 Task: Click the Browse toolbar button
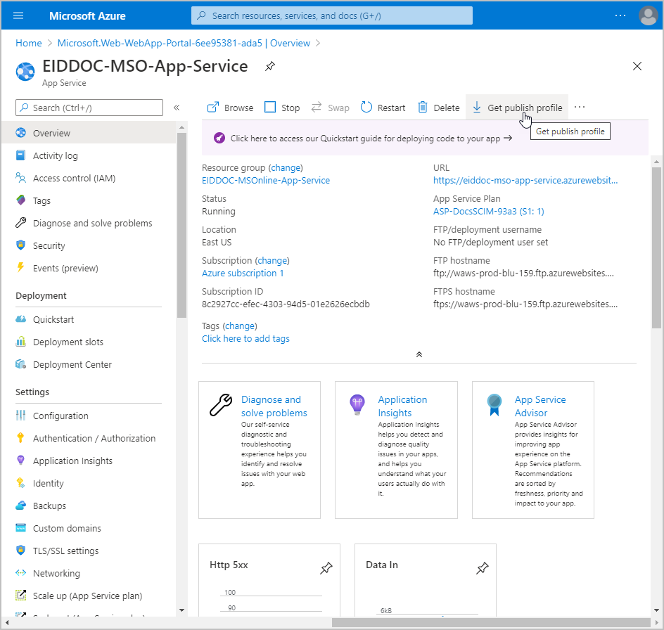[230, 108]
